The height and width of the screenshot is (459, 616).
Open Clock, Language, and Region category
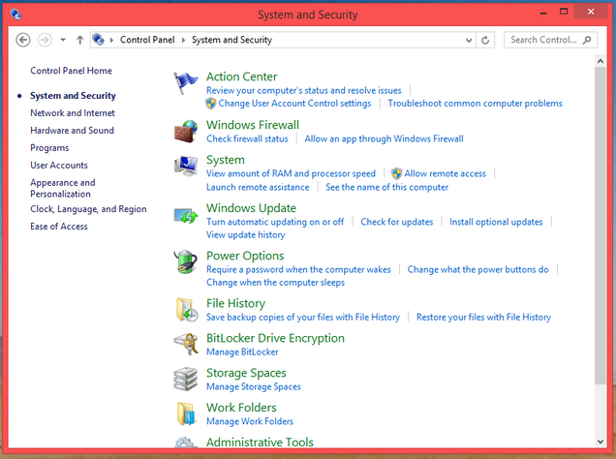point(88,209)
